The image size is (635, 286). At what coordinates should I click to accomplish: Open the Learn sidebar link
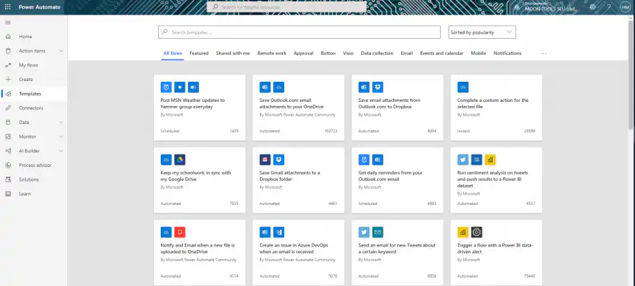point(25,194)
